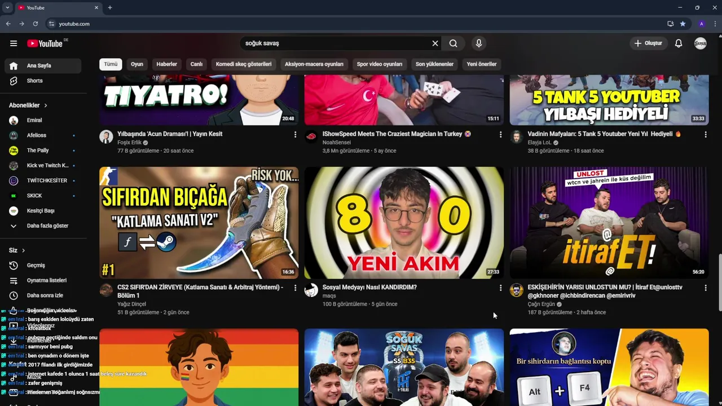Click the Oluştur create button
This screenshot has height=406, width=722.
(649, 43)
